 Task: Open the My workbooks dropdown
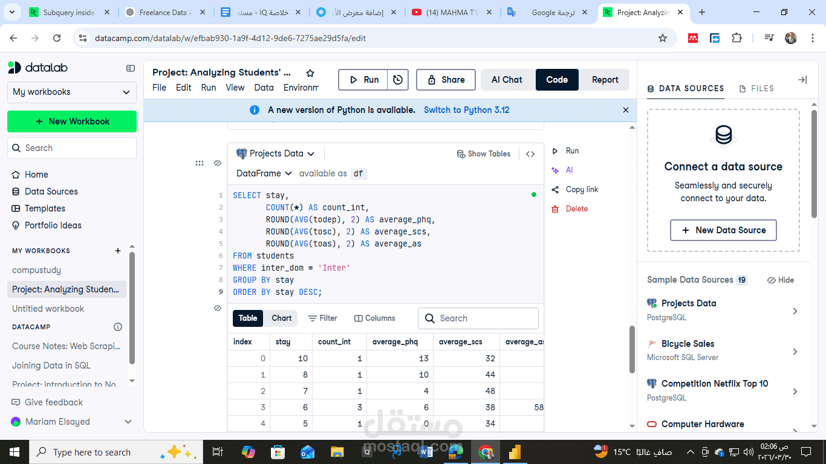coord(71,92)
